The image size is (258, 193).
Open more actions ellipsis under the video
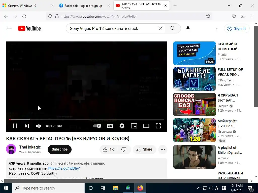163,149
